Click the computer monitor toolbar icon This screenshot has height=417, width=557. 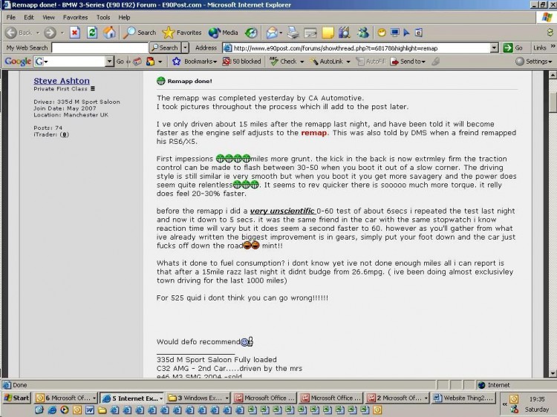click(394, 33)
